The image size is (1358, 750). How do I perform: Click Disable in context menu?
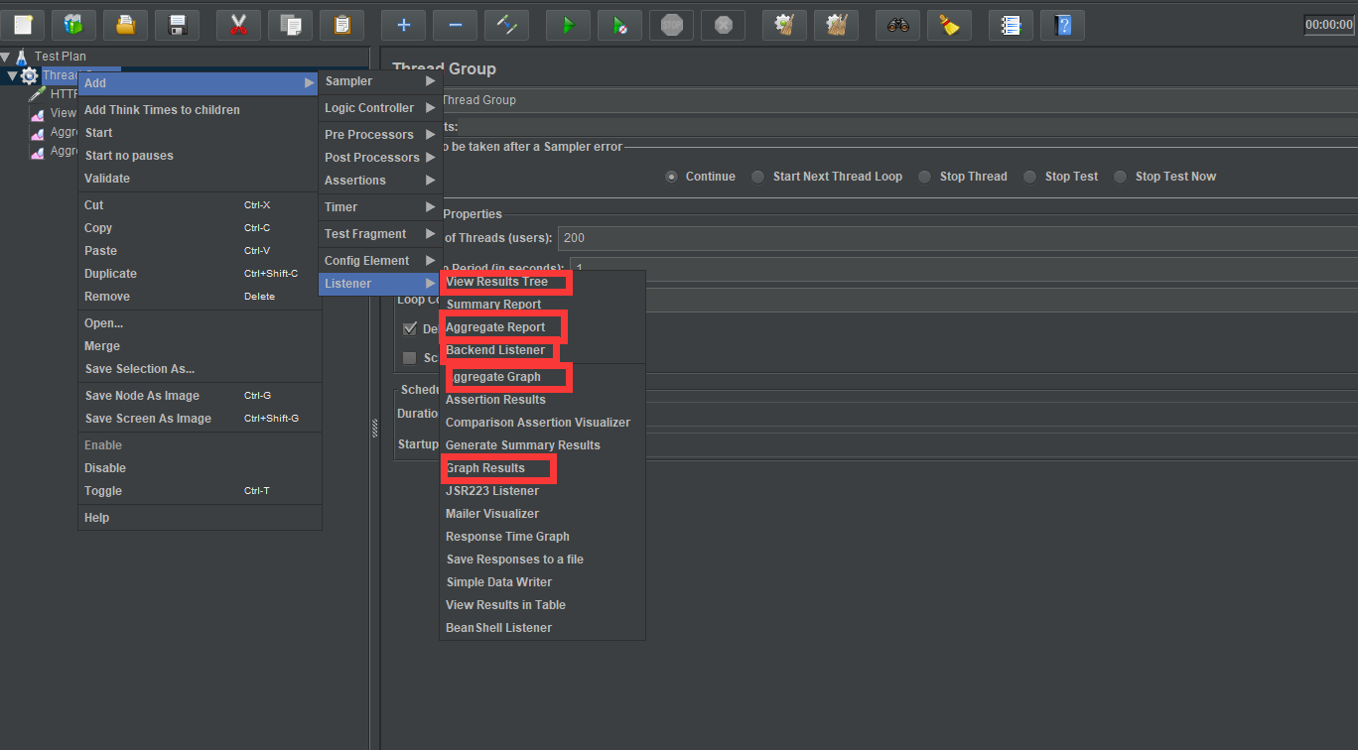tap(200, 468)
